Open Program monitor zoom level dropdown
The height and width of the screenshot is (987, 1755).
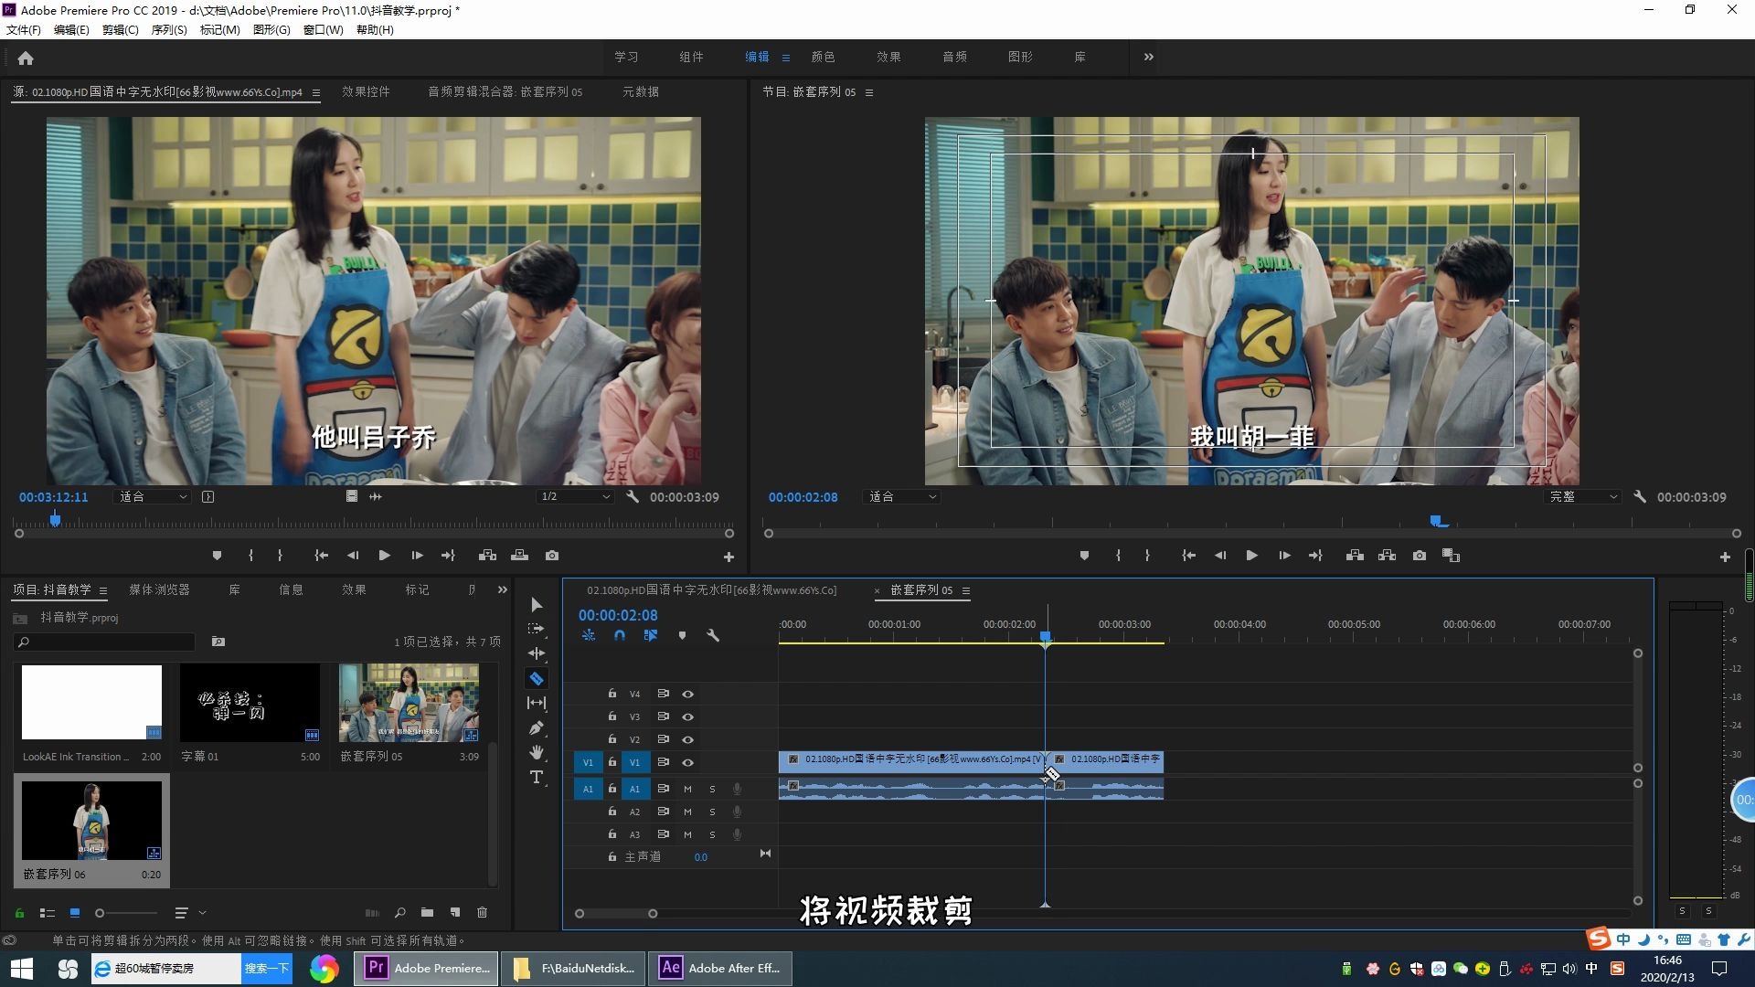tap(902, 497)
